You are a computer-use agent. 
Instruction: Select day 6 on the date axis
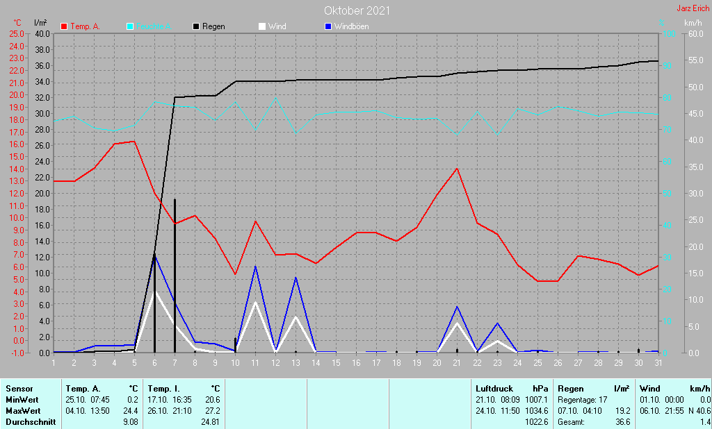point(154,363)
